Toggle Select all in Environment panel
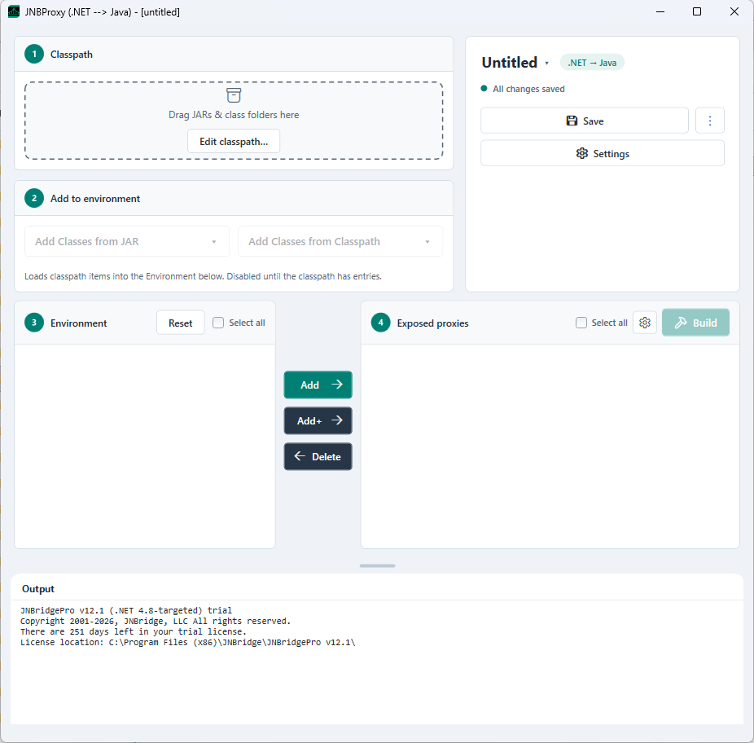 pos(218,323)
